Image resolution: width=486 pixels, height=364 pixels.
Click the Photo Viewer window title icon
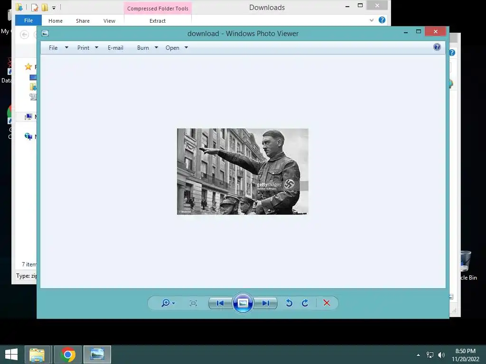(x=45, y=33)
